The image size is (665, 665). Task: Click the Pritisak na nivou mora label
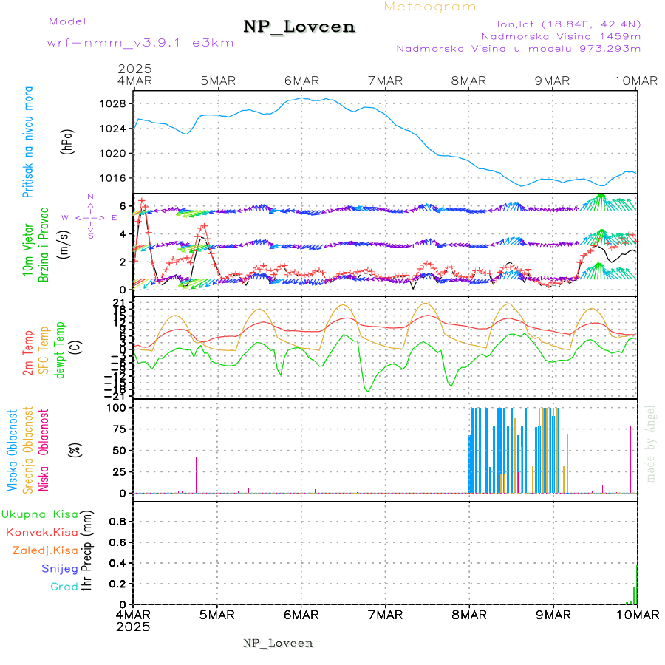28,142
